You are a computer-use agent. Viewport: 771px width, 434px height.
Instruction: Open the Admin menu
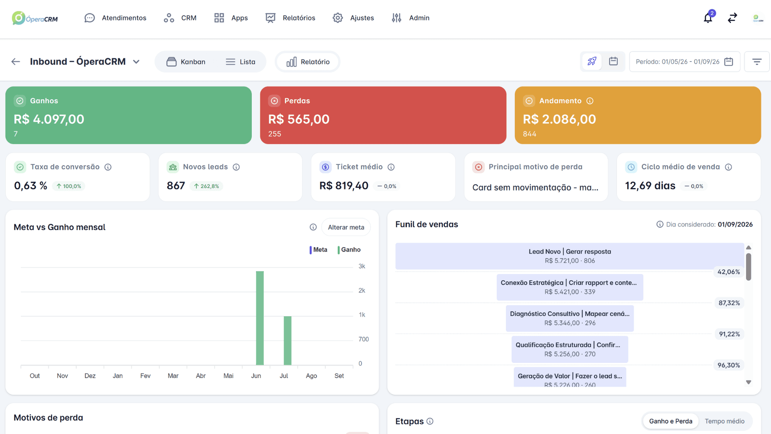[x=410, y=18]
